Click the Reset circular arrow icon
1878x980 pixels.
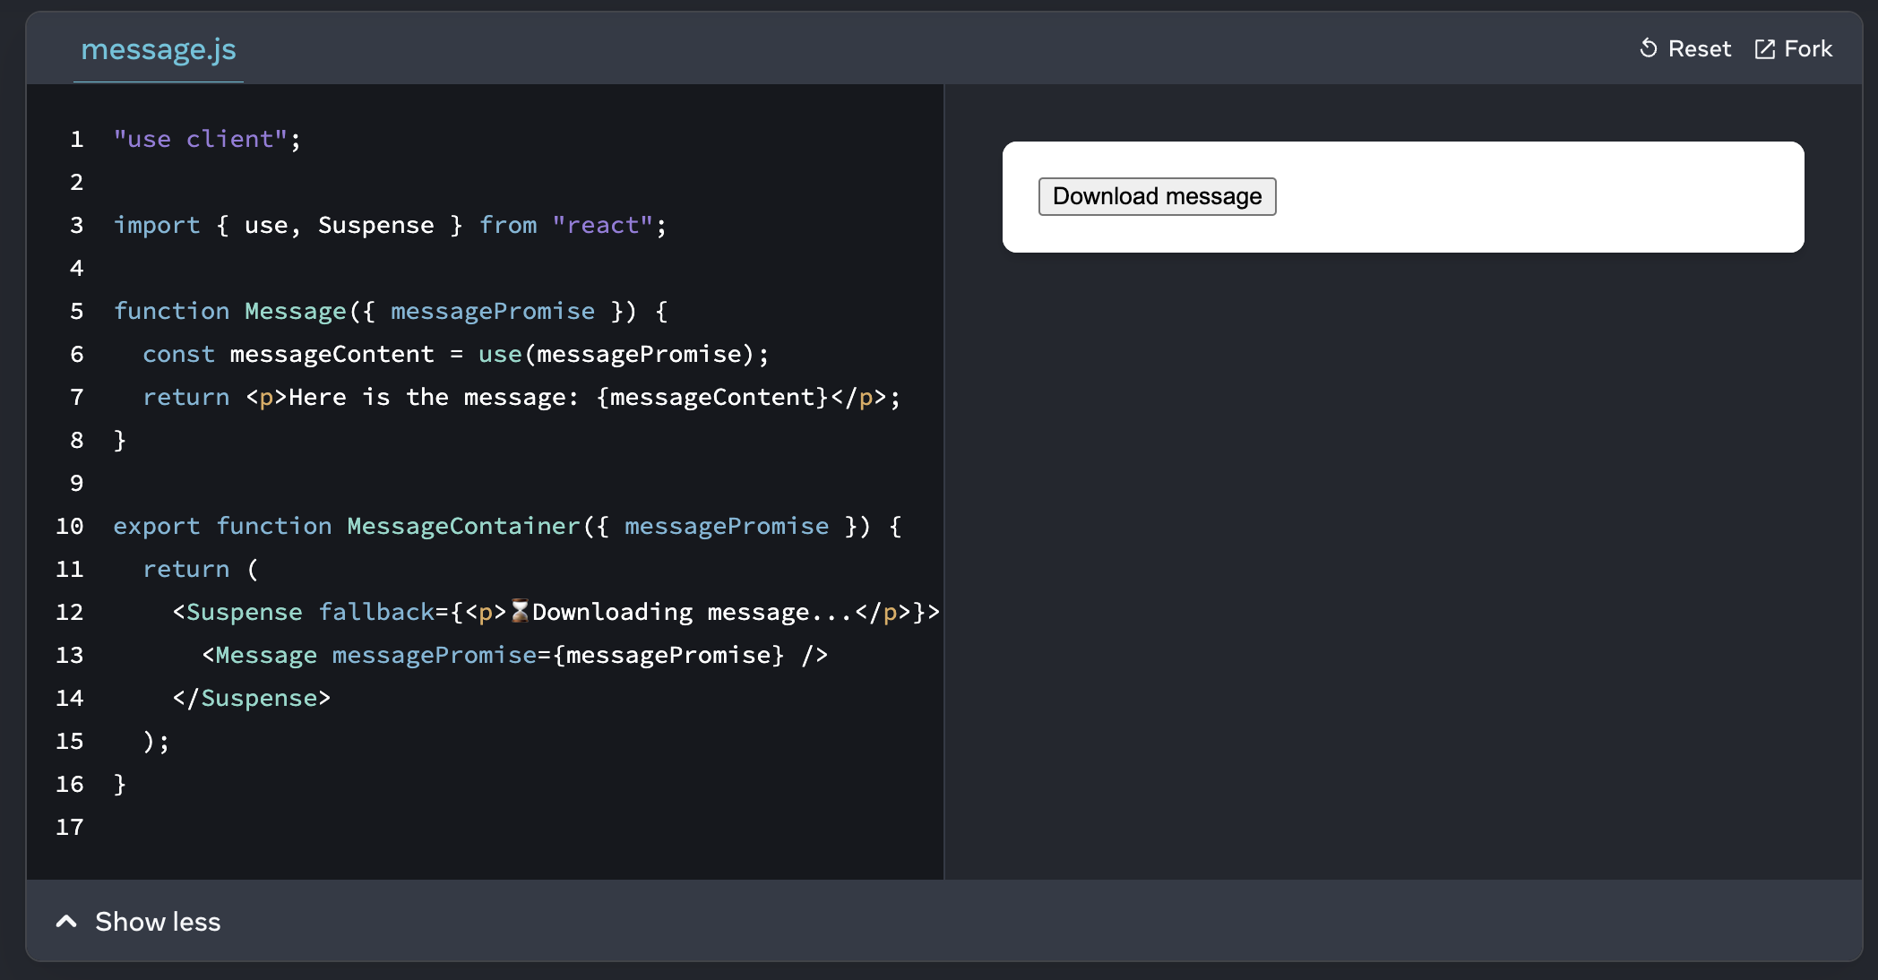(x=1648, y=48)
